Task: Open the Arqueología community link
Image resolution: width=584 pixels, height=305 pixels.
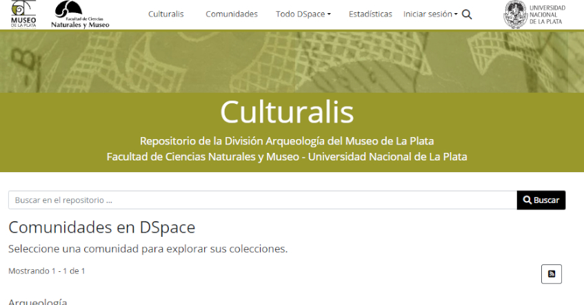Action: point(38,302)
